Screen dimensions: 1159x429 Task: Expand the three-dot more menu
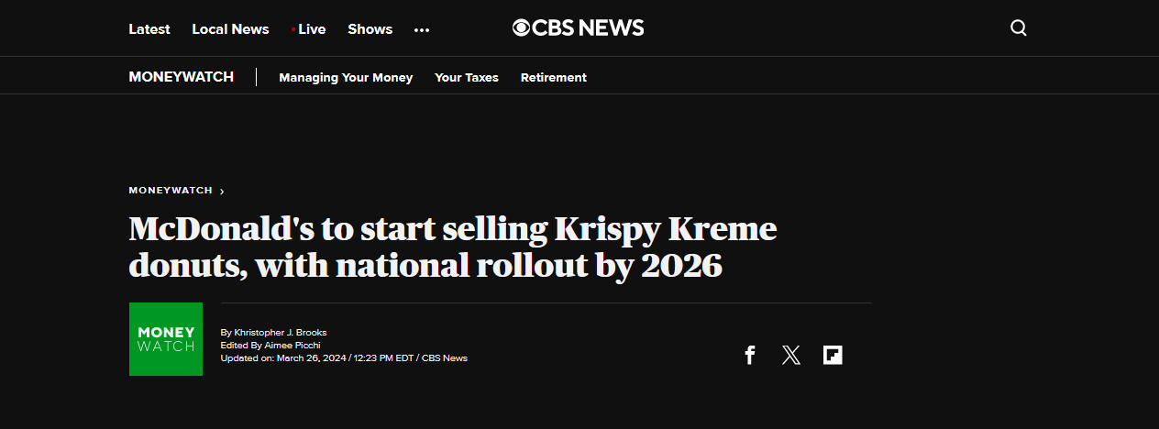(422, 29)
